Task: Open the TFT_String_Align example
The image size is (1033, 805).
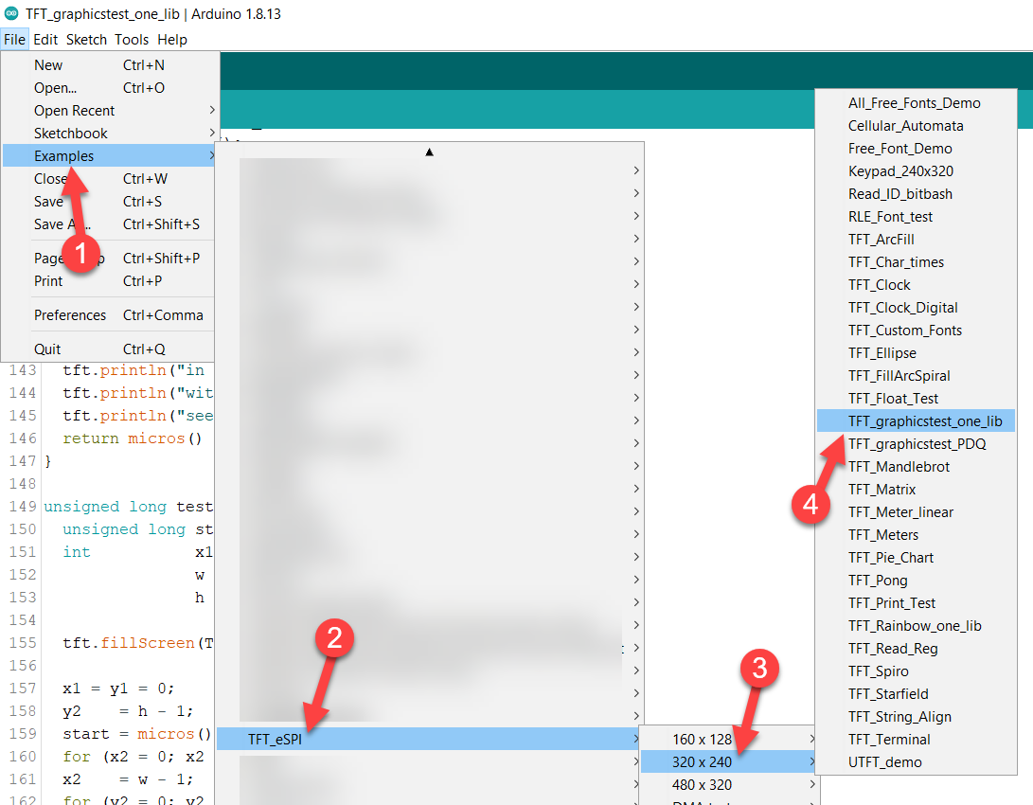Action: (x=916, y=717)
